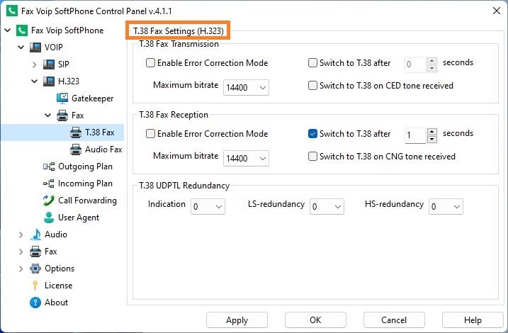
Task: Expand the SIP tree node
Action: click(34, 64)
